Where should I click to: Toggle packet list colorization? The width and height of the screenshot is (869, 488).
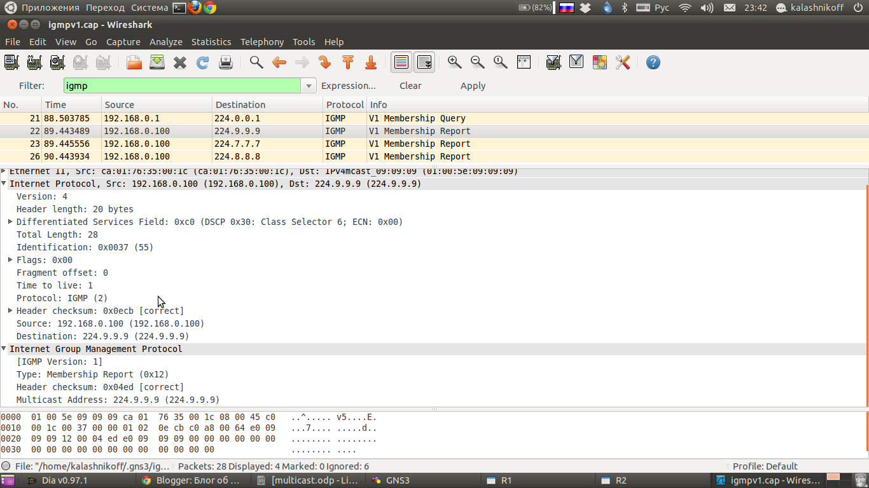[x=401, y=62]
